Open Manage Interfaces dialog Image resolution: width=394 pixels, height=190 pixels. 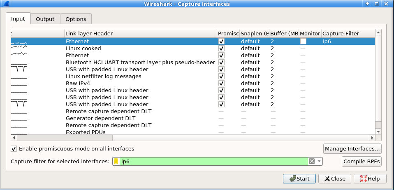(x=352, y=149)
